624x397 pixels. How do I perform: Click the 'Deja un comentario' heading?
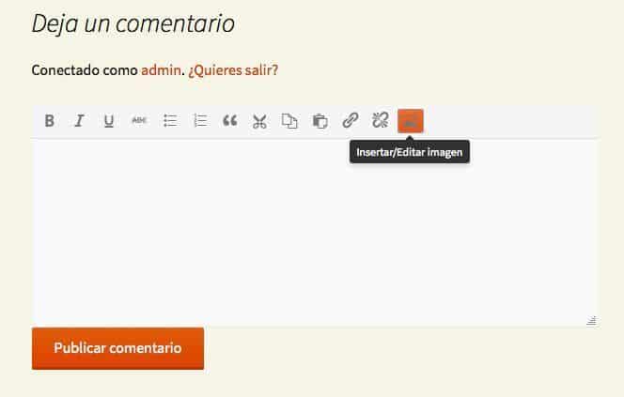133,23
